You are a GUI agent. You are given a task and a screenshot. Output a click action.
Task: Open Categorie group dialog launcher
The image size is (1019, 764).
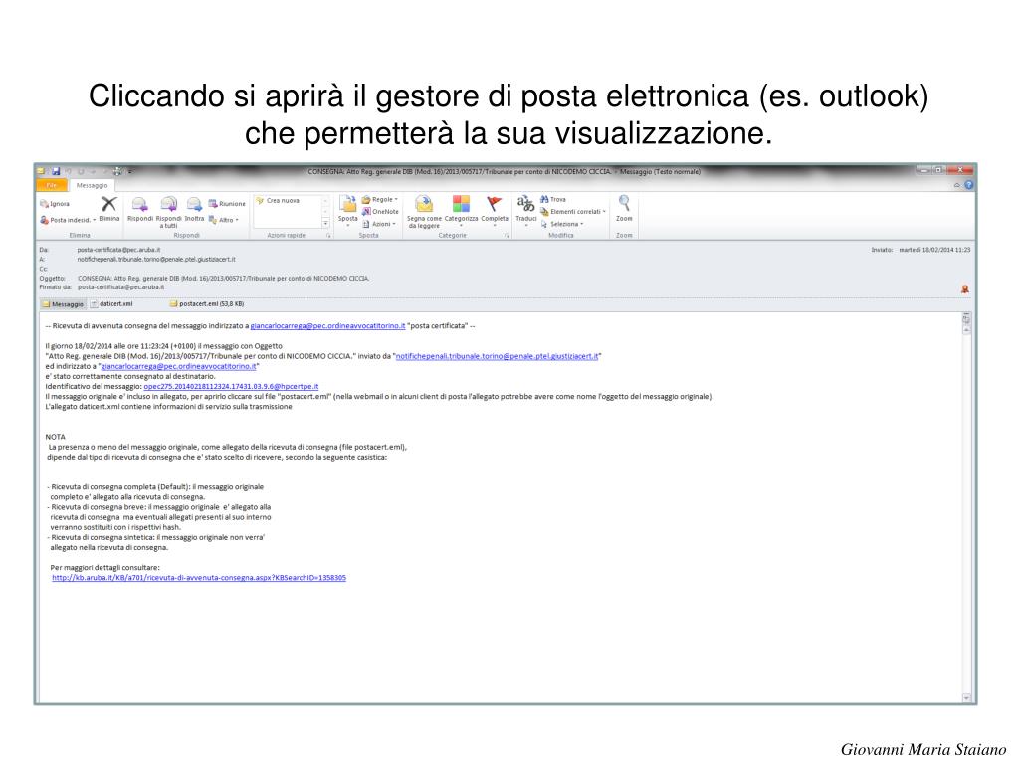click(x=506, y=236)
